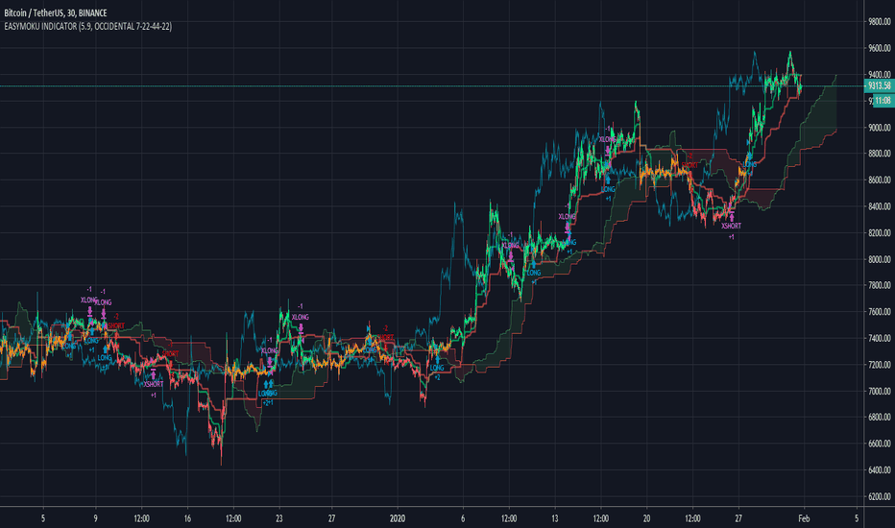Screen dimensions: 895x528
Task: Click the 7600.00 price axis label
Action: click(880, 312)
